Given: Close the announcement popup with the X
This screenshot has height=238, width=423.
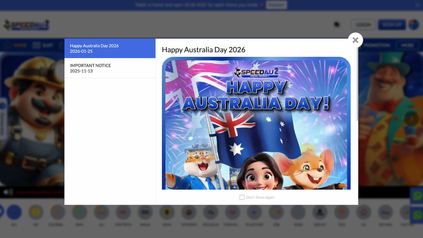Looking at the screenshot, I should 355,40.
